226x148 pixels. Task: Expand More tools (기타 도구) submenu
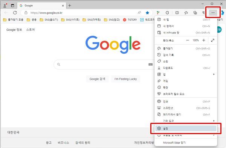coord(186,121)
